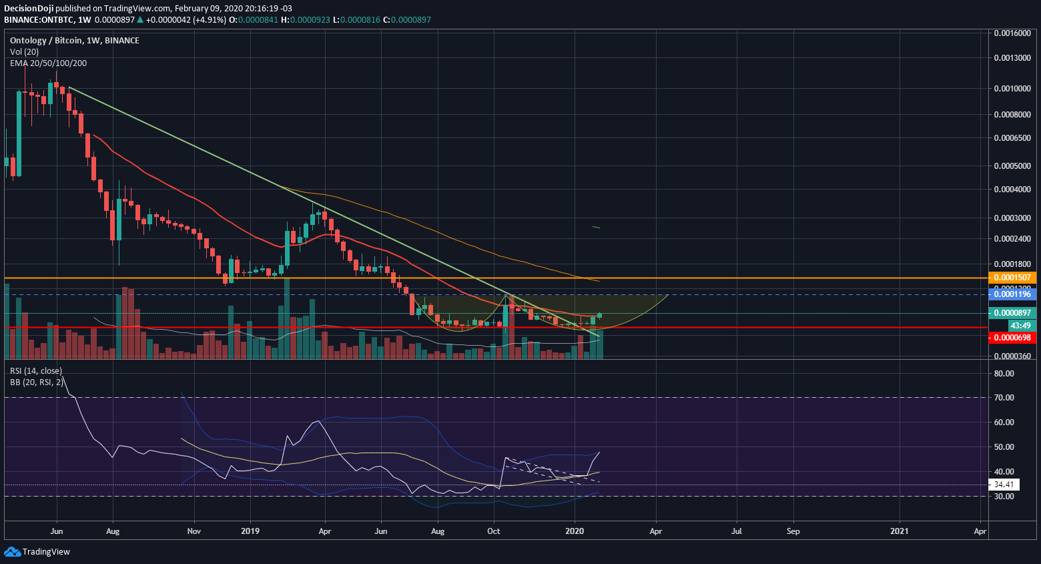This screenshot has height=564, width=1041.
Task: Click the L:0.0000816 low value in header
Action: click(x=356, y=20)
